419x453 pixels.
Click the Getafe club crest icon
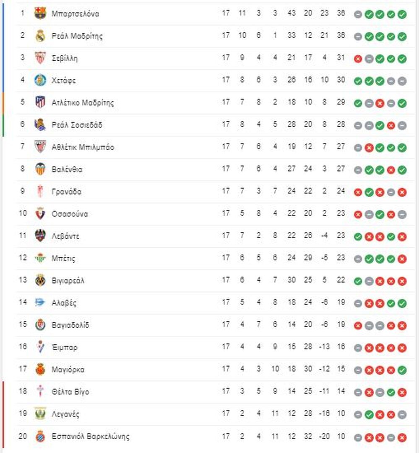coord(40,80)
